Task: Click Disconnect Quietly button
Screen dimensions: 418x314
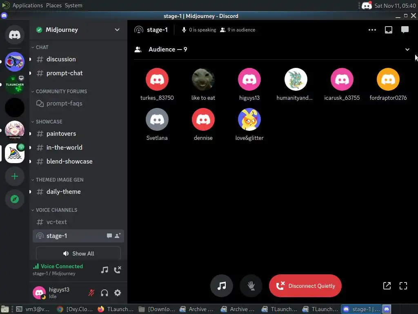Action: [x=305, y=286]
